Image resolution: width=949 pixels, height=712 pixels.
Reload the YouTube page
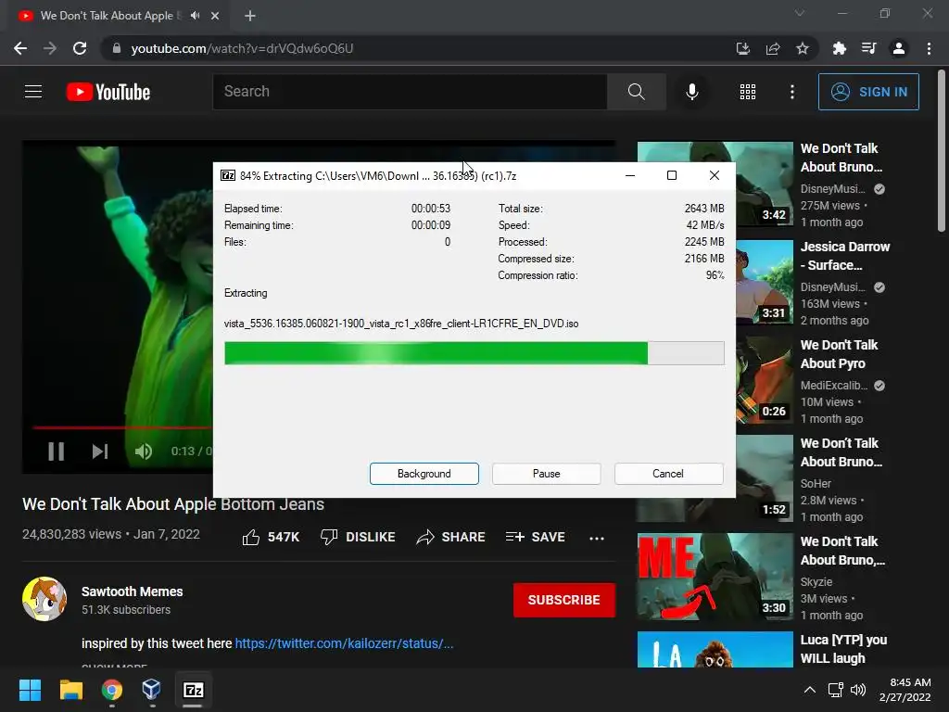click(x=80, y=48)
